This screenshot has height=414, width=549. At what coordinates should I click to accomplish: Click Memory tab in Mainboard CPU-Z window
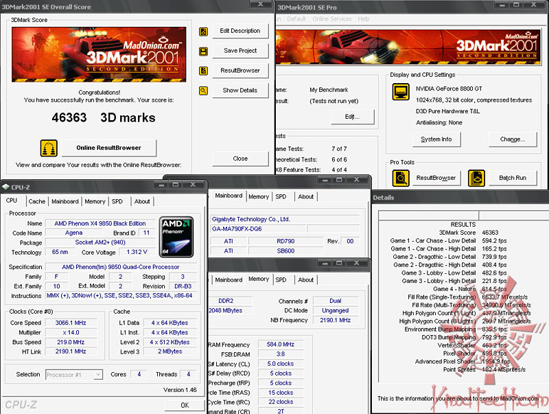click(x=259, y=197)
